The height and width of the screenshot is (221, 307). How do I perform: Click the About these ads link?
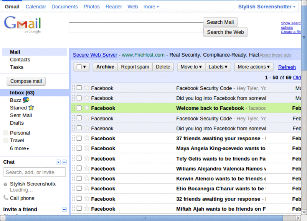tap(275, 55)
